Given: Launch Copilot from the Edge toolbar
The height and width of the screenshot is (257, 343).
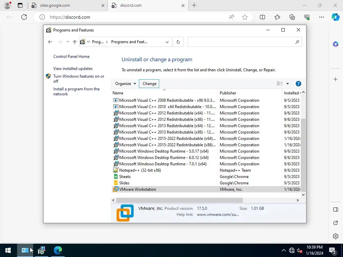Looking at the screenshot, I should tap(335, 17).
